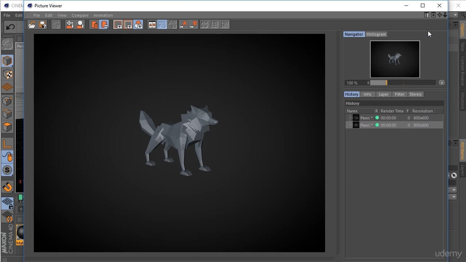The width and height of the screenshot is (466, 262).
Task: Toggle the green render dot of first Paws entry
Action: click(x=377, y=118)
